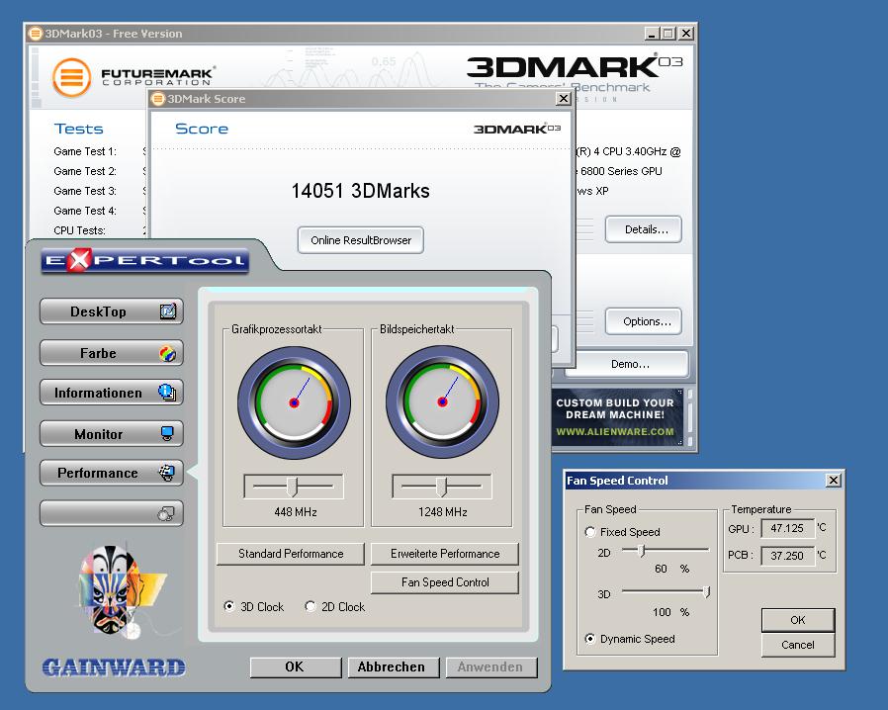888x710 pixels.
Task: Click the Futuremark orange logo icon
Action: [72, 77]
